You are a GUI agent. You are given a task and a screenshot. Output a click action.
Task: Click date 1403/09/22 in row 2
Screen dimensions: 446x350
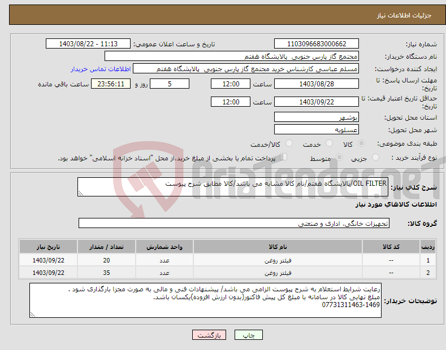[49, 273]
